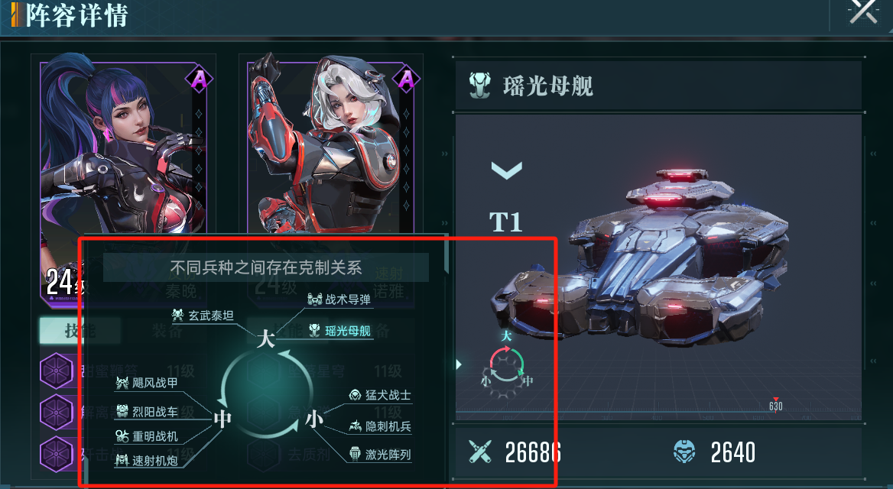Image resolution: width=893 pixels, height=489 pixels.
Task: Select 猛犬战士 unit entry
Action: point(380,395)
